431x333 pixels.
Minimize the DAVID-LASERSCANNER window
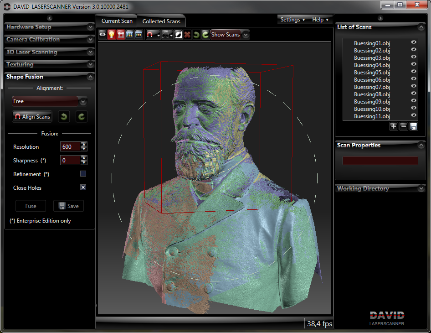click(388, 5)
